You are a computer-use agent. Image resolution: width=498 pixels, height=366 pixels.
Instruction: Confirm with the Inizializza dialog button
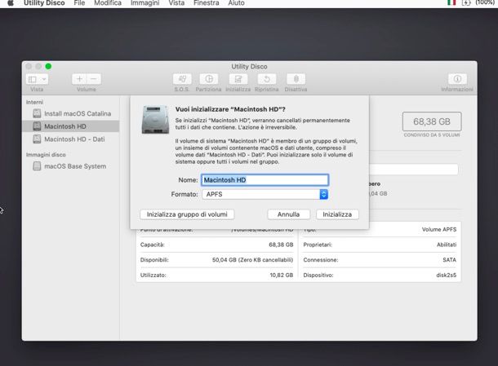[x=337, y=214]
